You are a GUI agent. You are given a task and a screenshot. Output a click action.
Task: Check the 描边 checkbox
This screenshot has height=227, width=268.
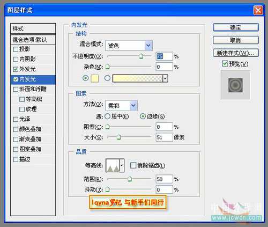pyautogui.click(x=16, y=159)
